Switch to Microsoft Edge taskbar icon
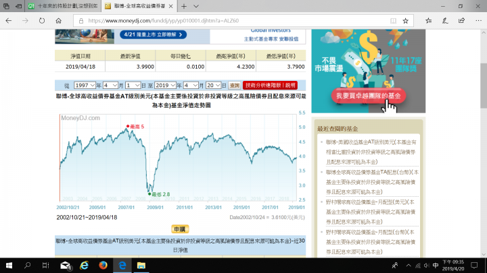The image size is (487, 273). [122, 266]
